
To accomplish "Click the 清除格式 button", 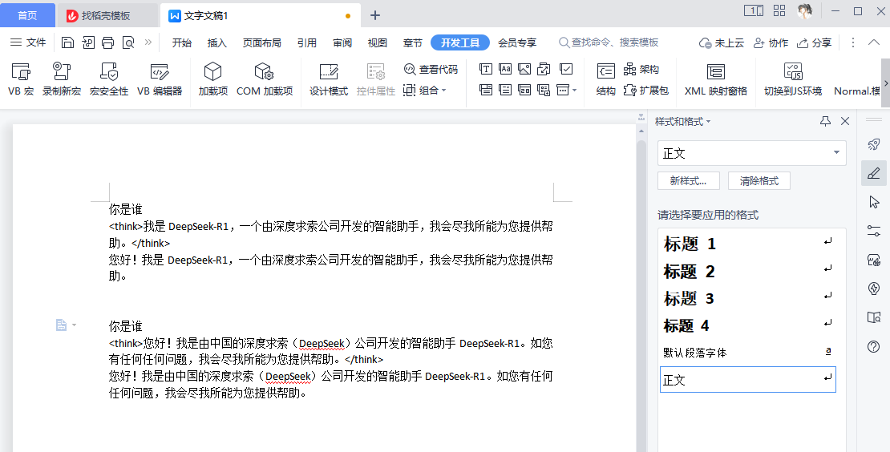I will tap(759, 181).
